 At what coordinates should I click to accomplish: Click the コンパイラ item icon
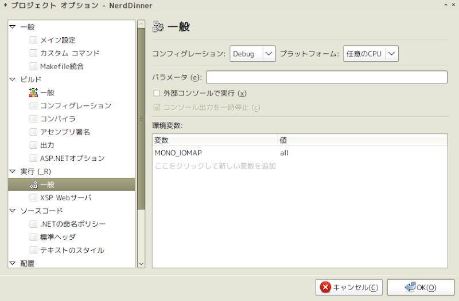(33, 118)
